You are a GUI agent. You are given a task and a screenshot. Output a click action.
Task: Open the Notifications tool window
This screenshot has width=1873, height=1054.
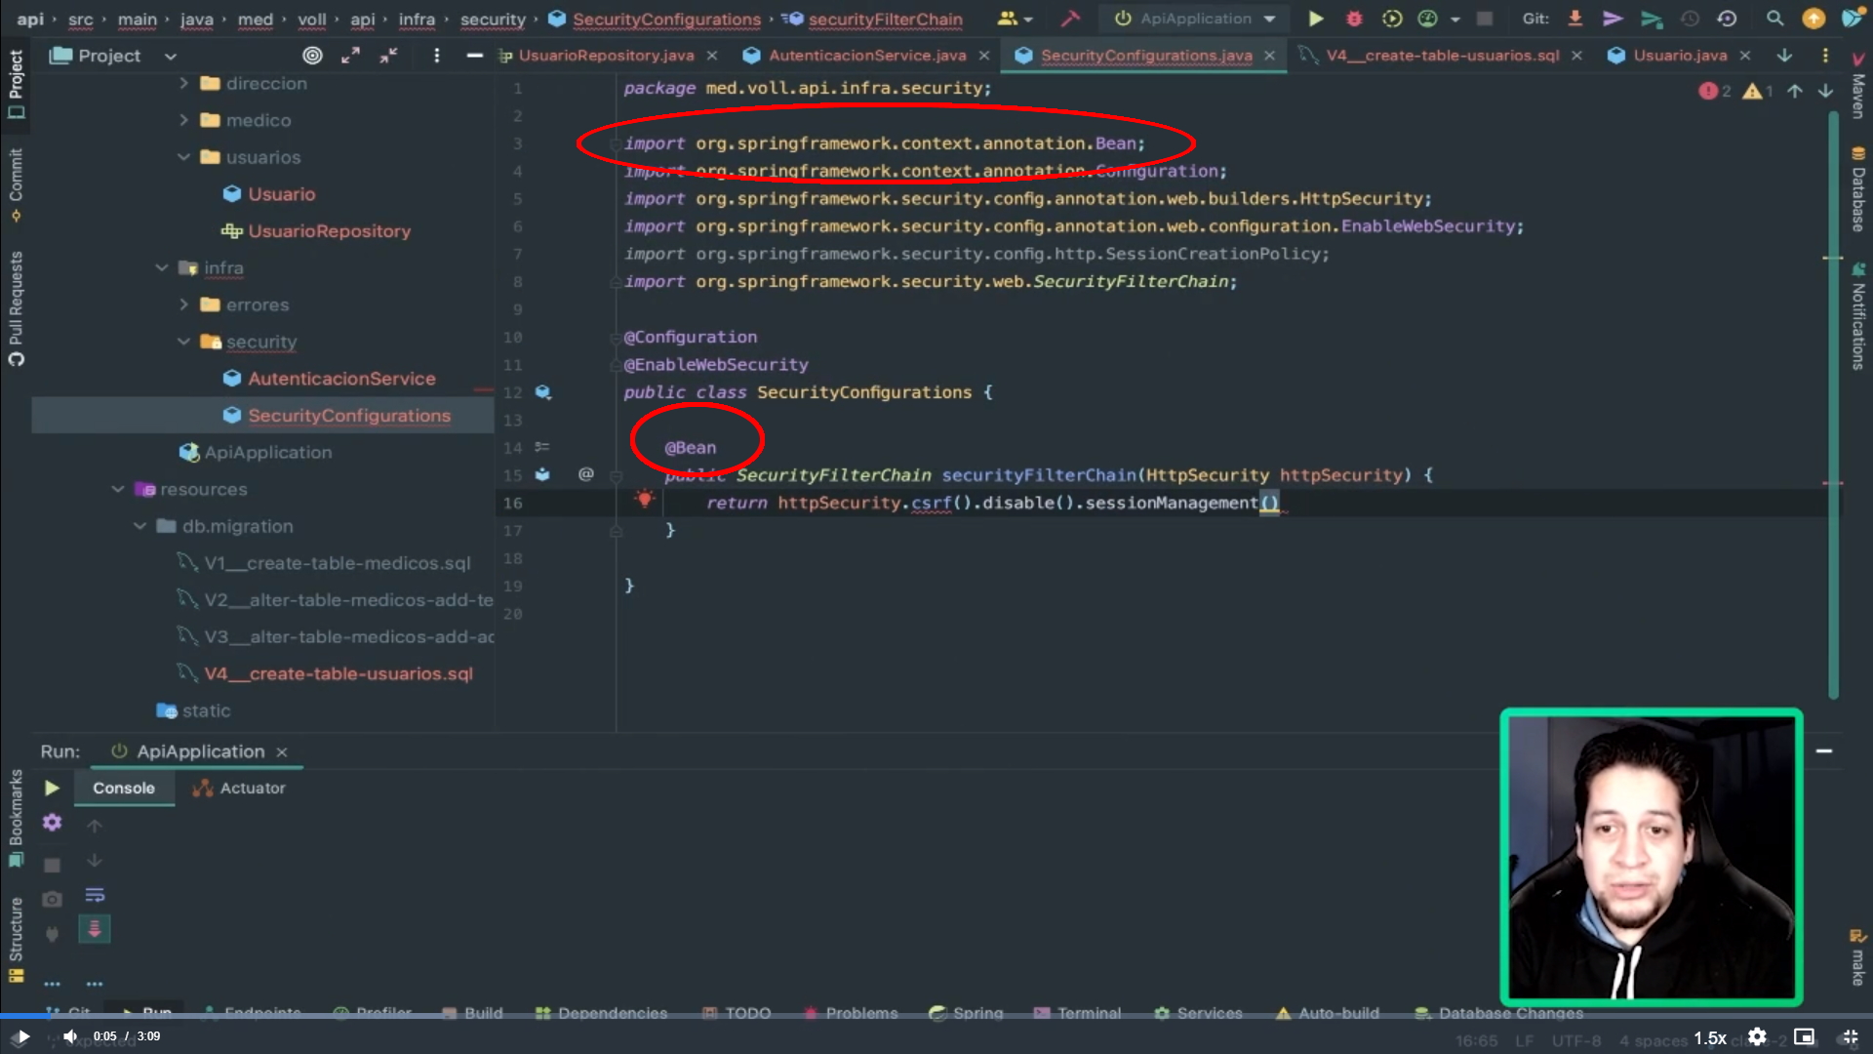click(1858, 317)
